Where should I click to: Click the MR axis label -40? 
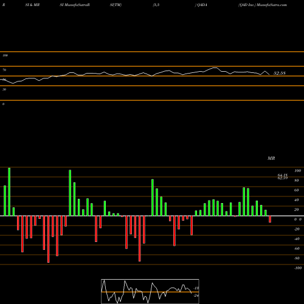pyautogui.click(x=297, y=239)
